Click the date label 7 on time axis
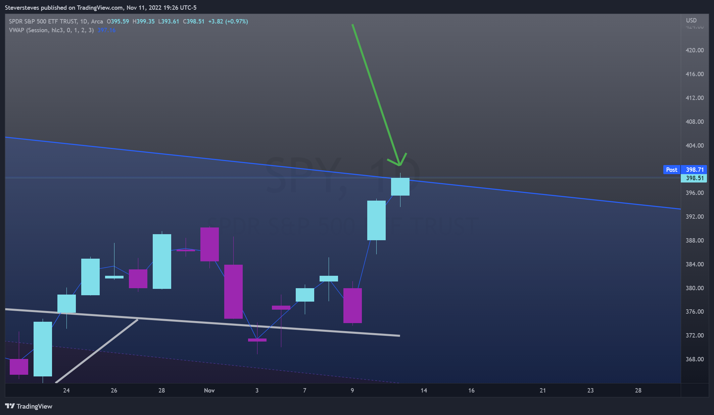 click(305, 391)
